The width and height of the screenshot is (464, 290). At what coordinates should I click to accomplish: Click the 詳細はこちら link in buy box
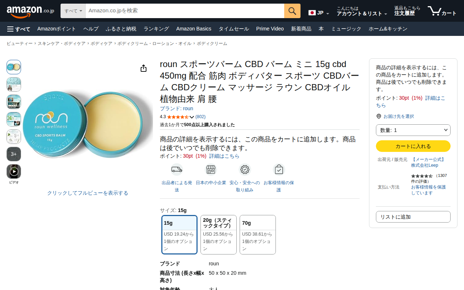click(x=411, y=101)
